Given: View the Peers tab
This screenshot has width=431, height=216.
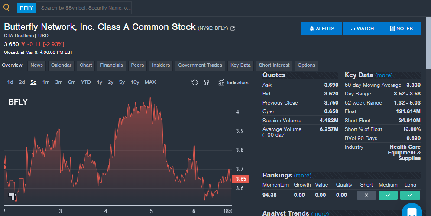Looking at the screenshot, I should [x=137, y=65].
